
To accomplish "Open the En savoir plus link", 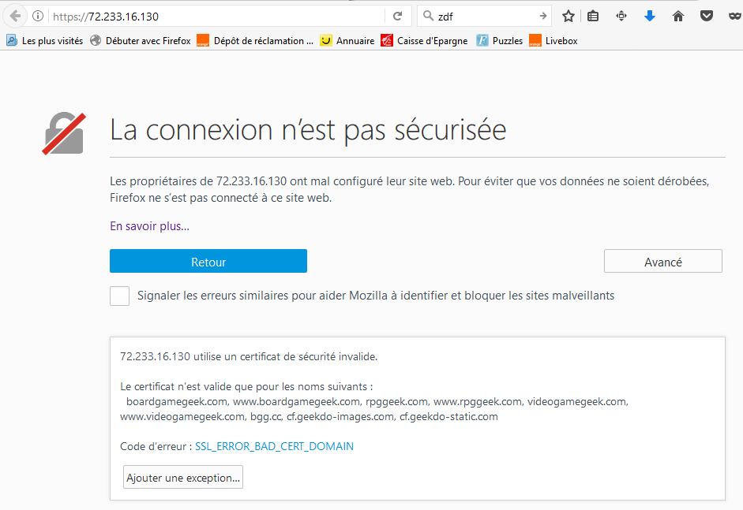I will coord(149,226).
